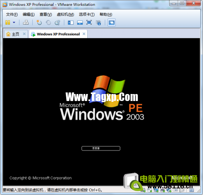Switch to Unity mode

pos(99,23)
